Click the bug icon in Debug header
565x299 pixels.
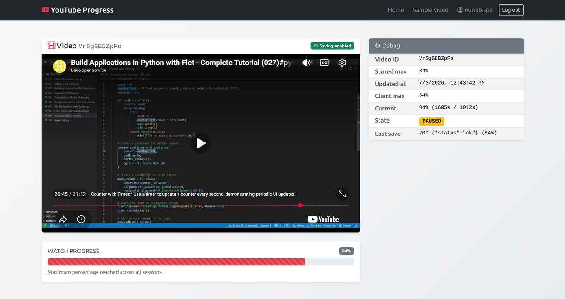click(378, 46)
